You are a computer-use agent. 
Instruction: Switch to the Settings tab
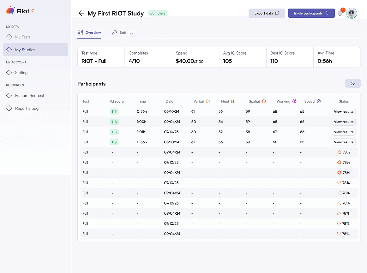[x=123, y=33]
